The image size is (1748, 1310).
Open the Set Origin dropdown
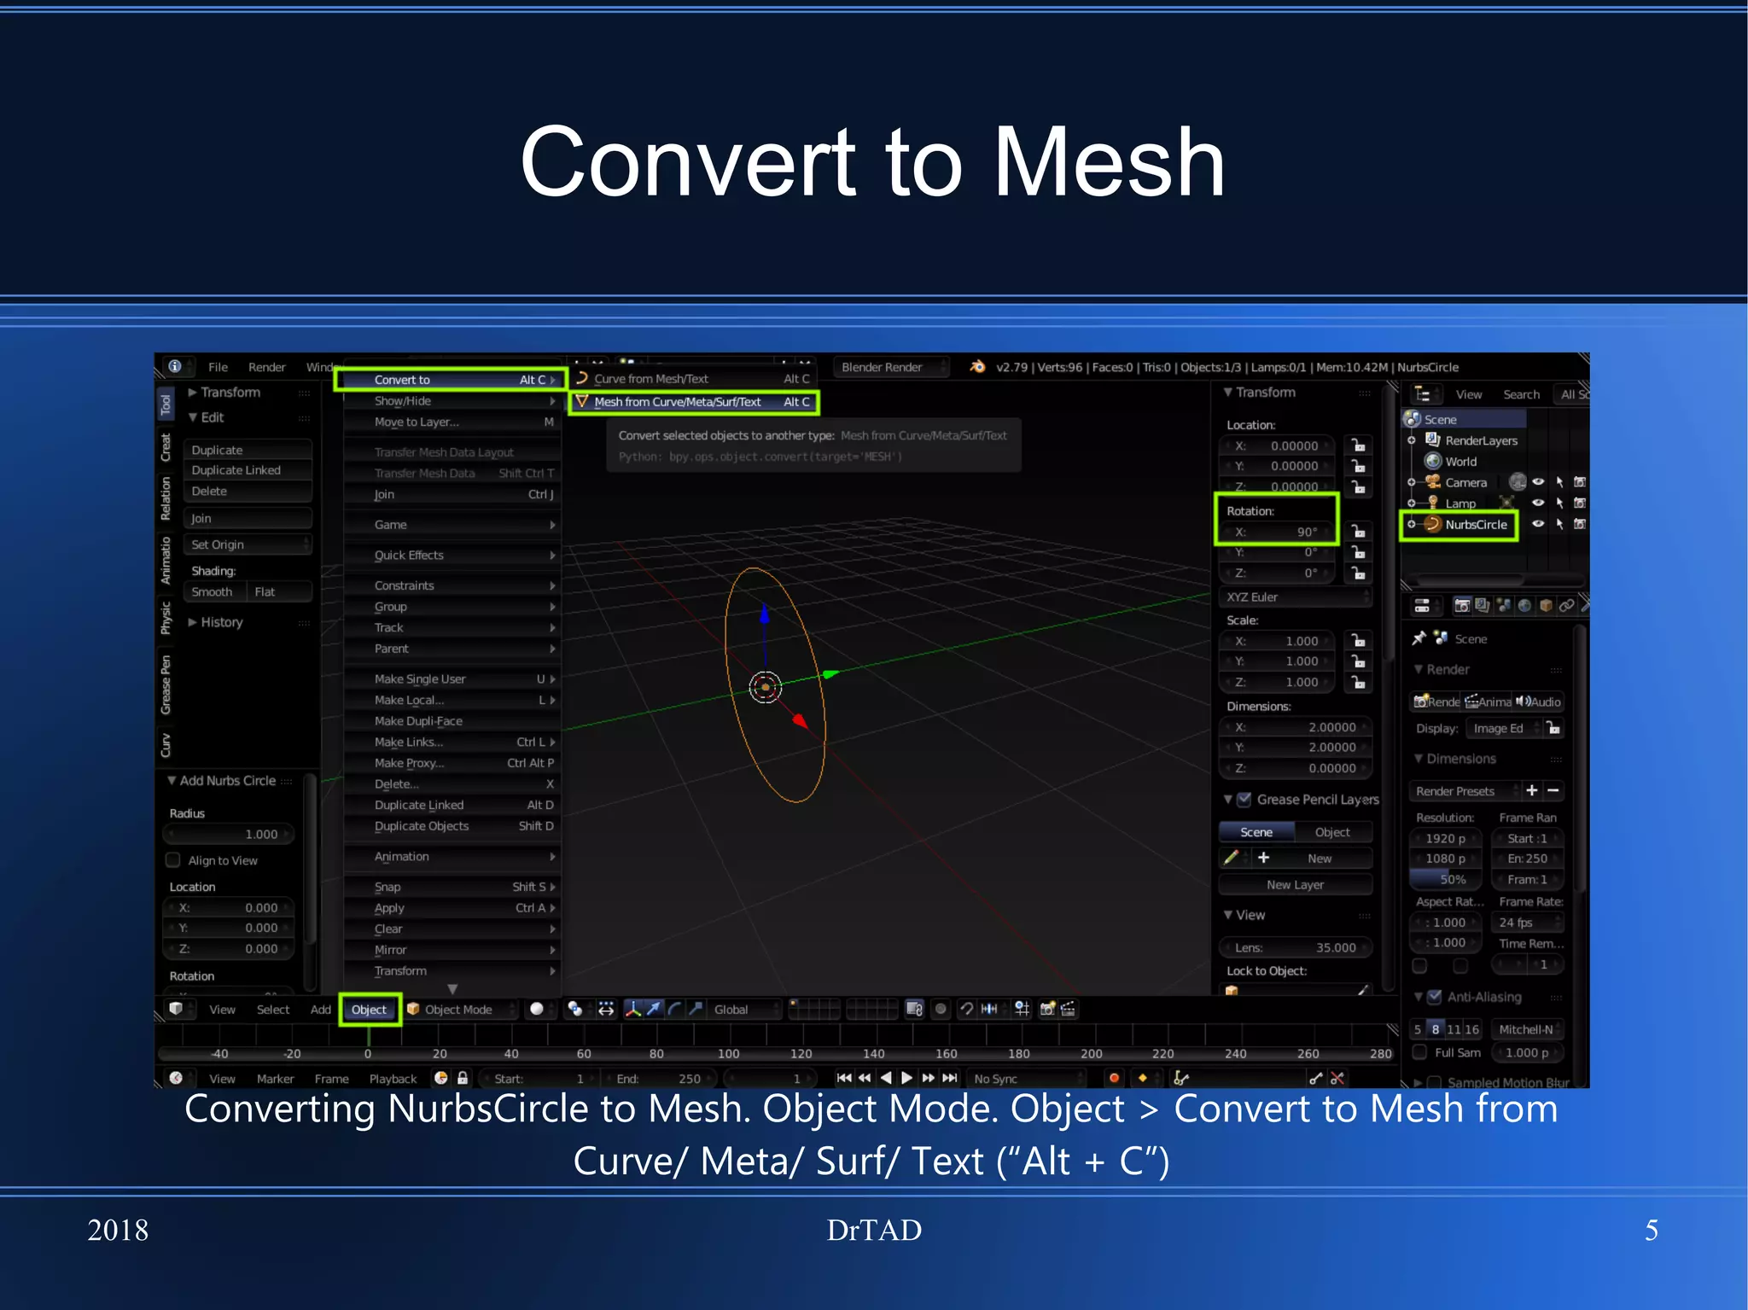click(248, 544)
